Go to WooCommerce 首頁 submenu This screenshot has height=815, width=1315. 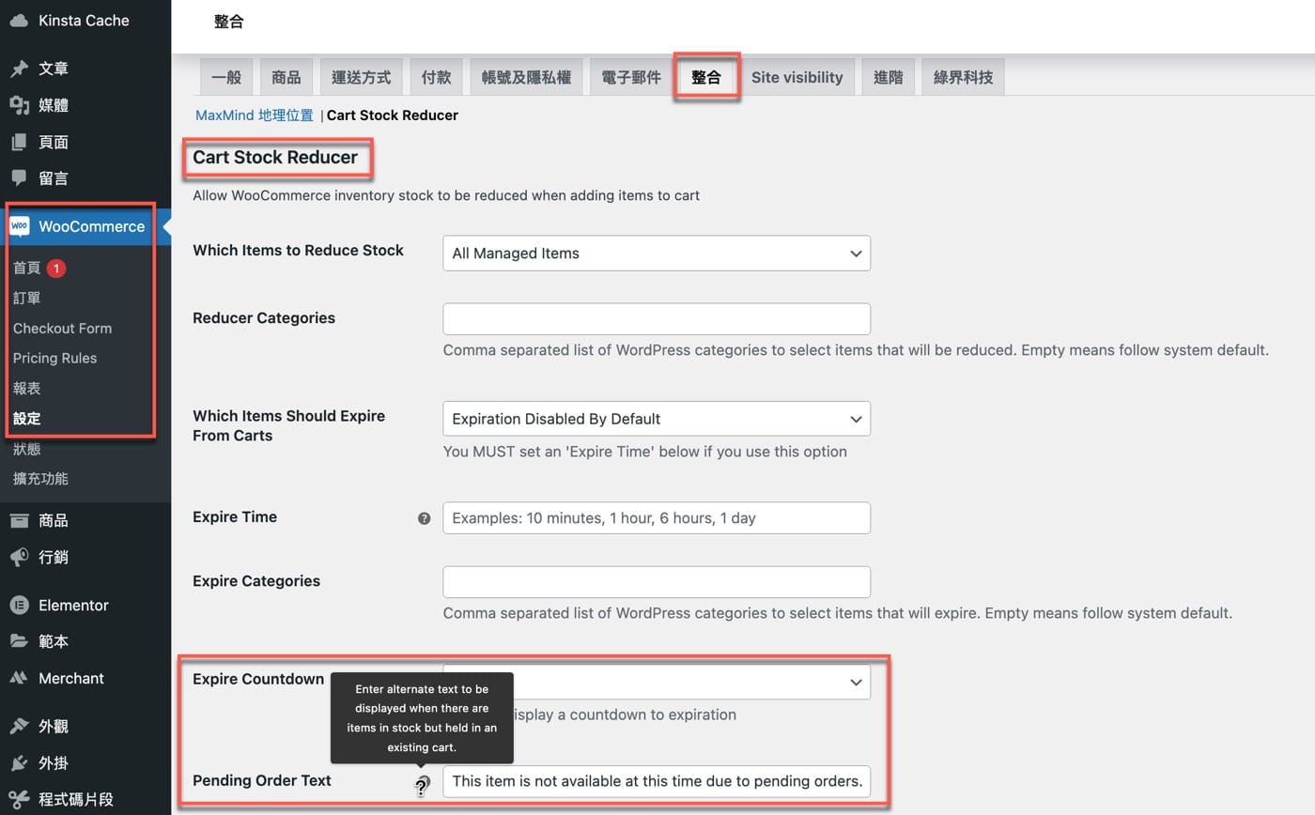click(x=26, y=269)
